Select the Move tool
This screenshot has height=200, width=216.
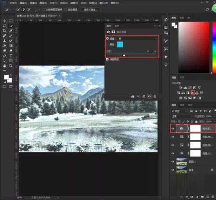click(4, 21)
